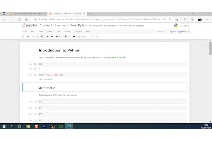Image resolution: width=212 pixels, height=141 pixels.
Task: Toggle the Trusted notebook indicator
Action: (160, 31)
